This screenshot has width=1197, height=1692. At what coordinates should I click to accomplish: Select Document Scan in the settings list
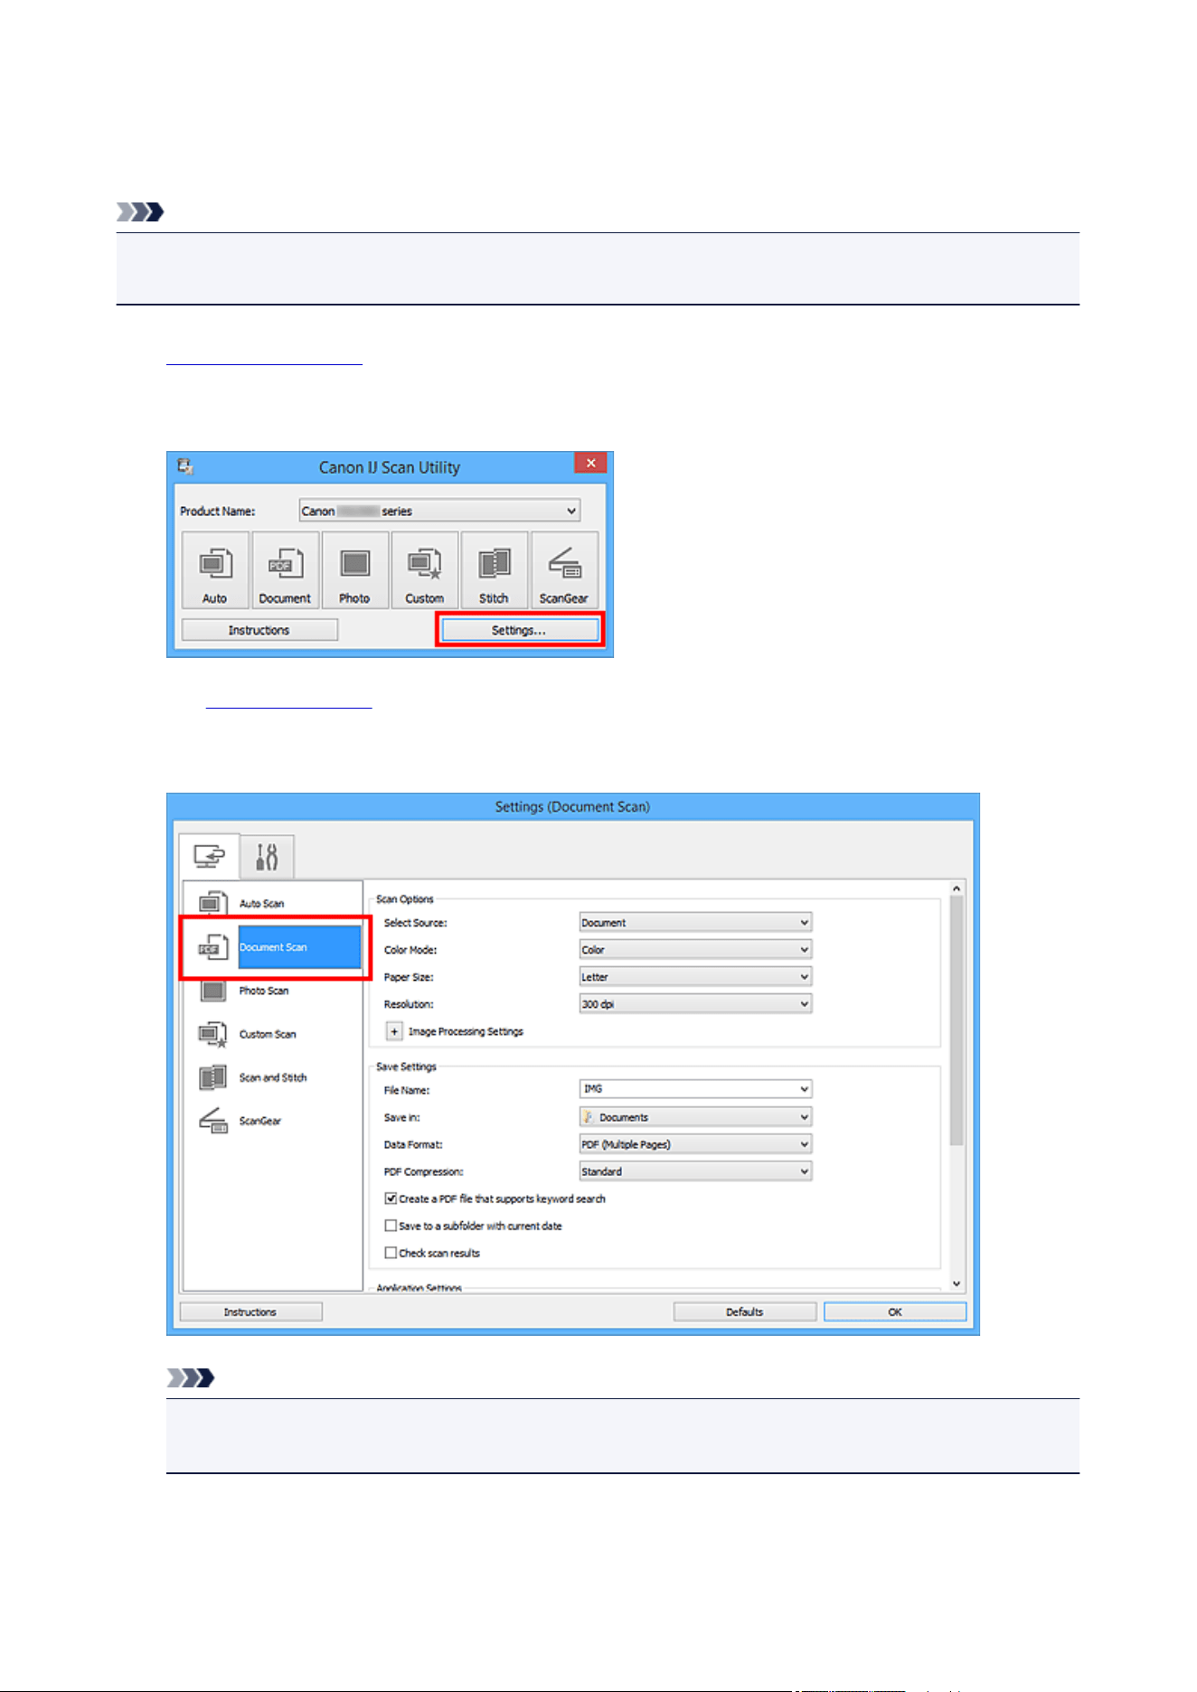(274, 947)
